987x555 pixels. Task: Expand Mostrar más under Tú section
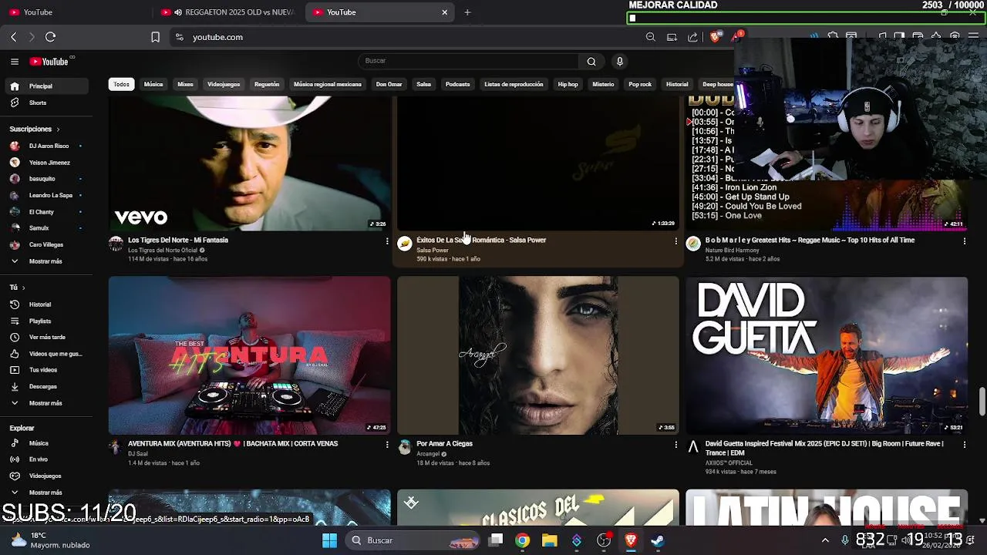(46, 403)
